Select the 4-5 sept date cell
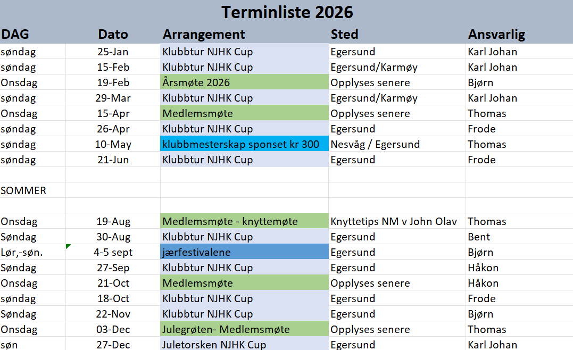Viewport: 573px width, 350px height. (x=113, y=252)
